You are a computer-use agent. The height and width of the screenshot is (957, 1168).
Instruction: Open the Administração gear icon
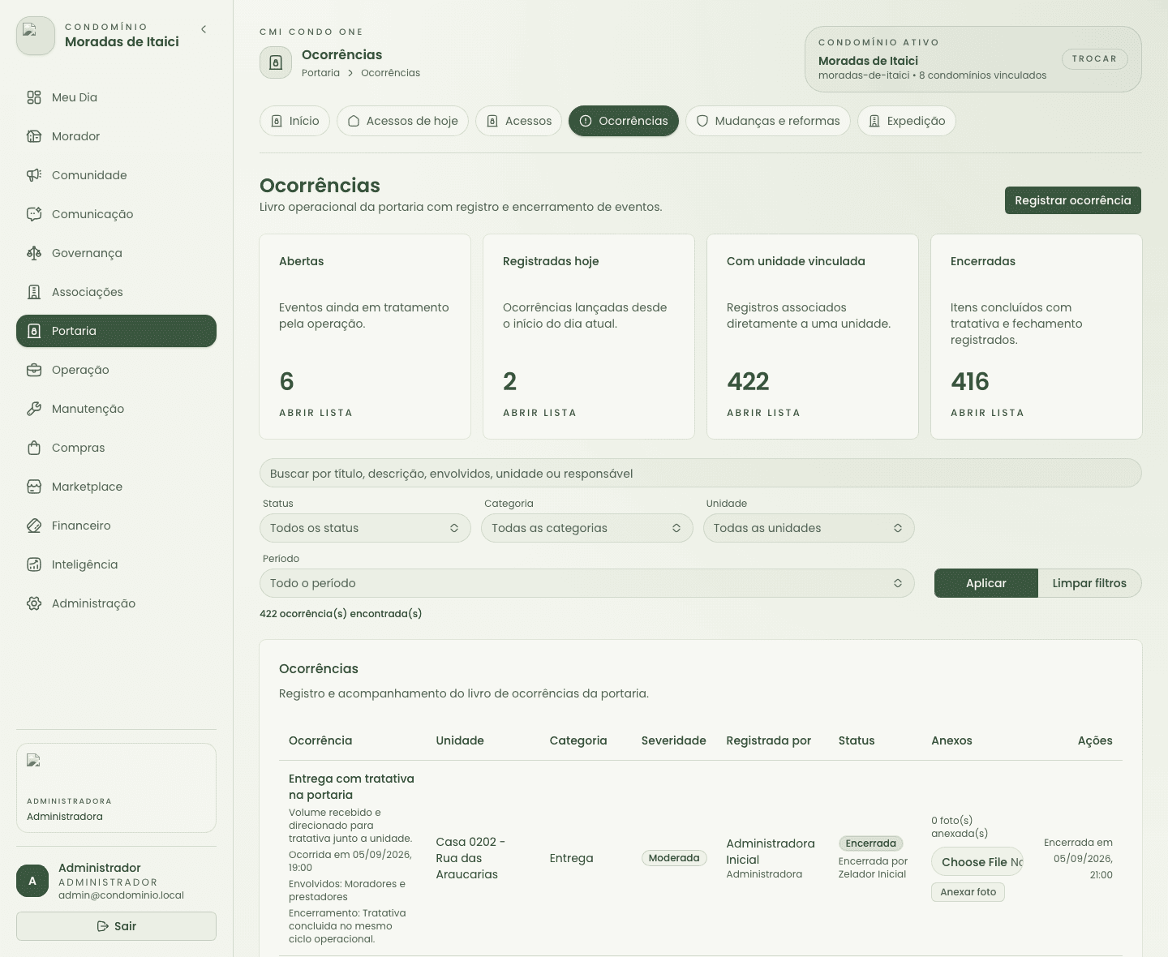[34, 603]
